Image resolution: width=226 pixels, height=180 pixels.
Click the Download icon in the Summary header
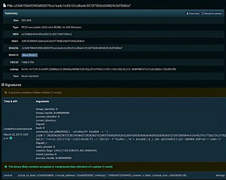[x=187, y=13]
